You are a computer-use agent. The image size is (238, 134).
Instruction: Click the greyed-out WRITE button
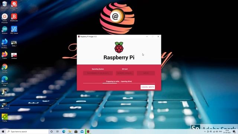(x=146, y=73)
